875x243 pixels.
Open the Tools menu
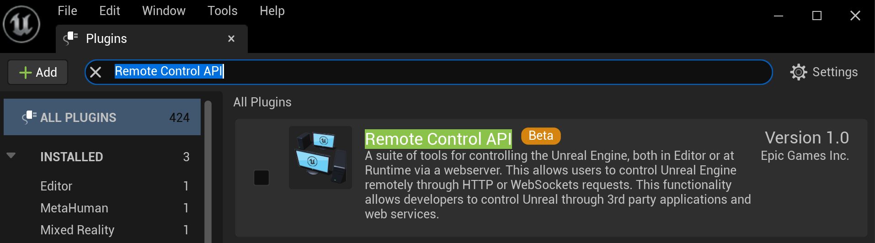(222, 11)
